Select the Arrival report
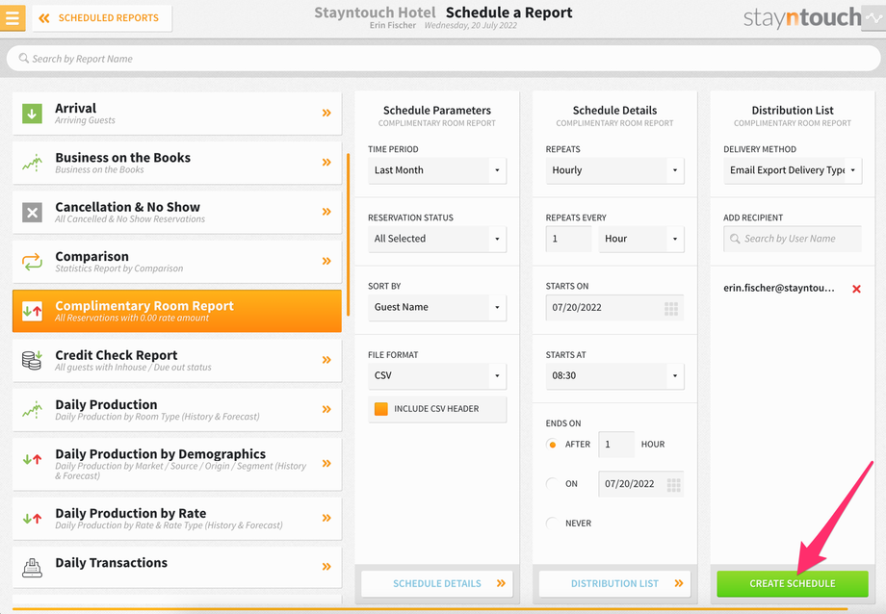 (x=177, y=114)
